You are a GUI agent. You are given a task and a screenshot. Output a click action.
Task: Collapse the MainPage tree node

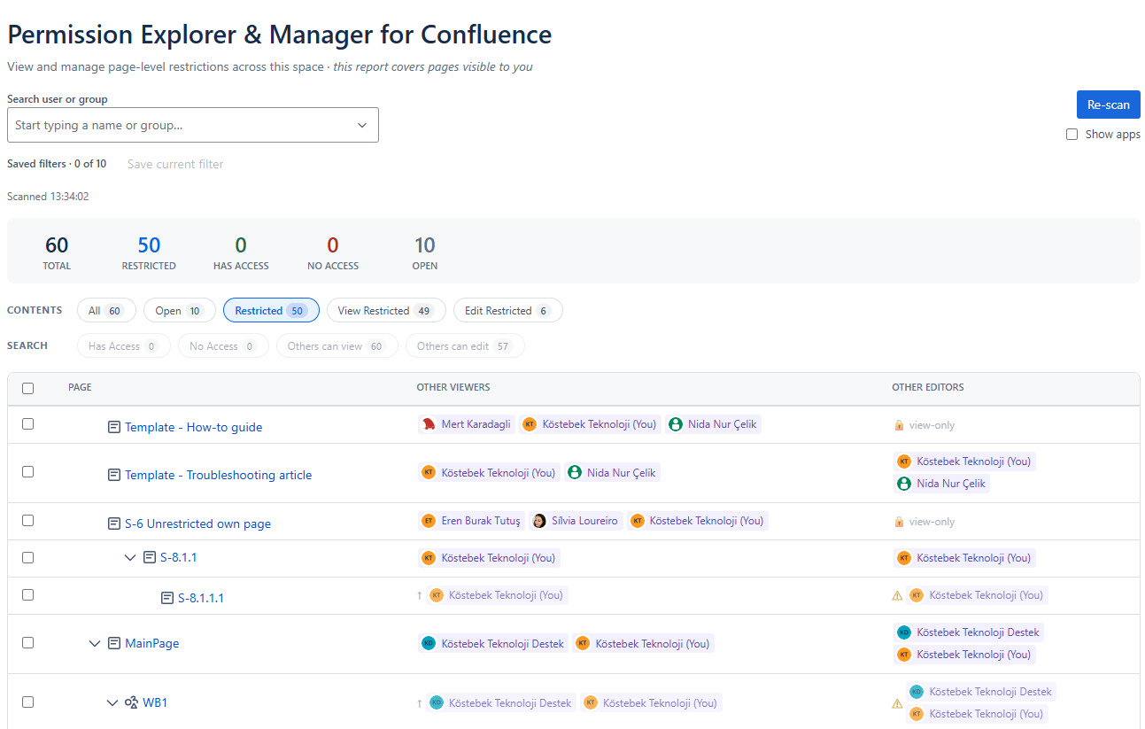point(95,643)
